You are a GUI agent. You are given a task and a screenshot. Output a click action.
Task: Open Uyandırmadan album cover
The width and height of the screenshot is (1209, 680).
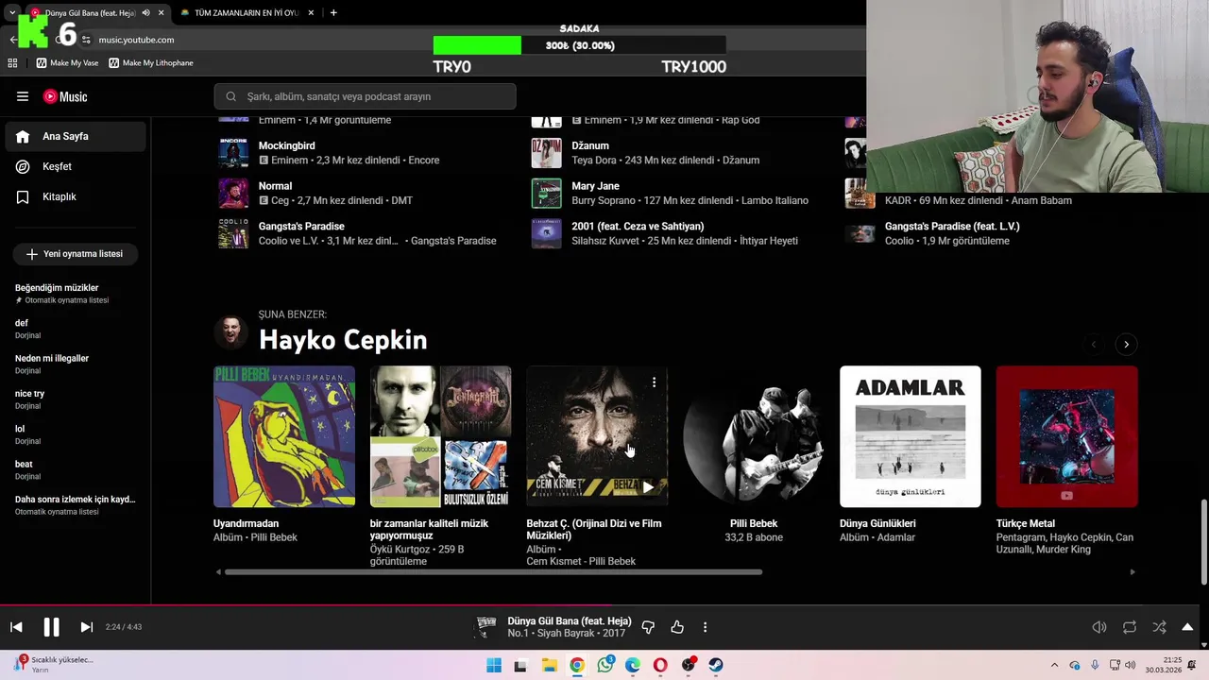284,436
